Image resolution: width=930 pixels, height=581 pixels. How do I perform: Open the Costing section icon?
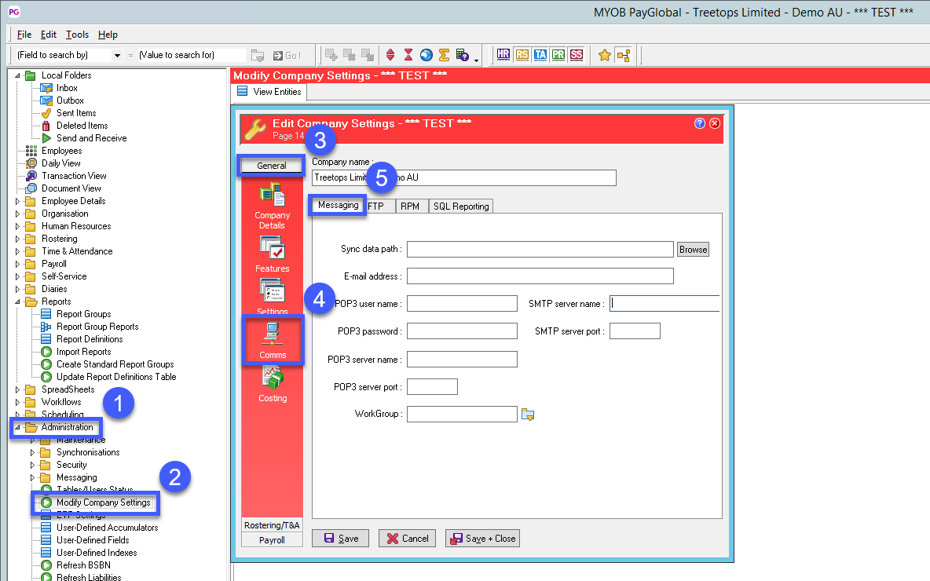273,384
